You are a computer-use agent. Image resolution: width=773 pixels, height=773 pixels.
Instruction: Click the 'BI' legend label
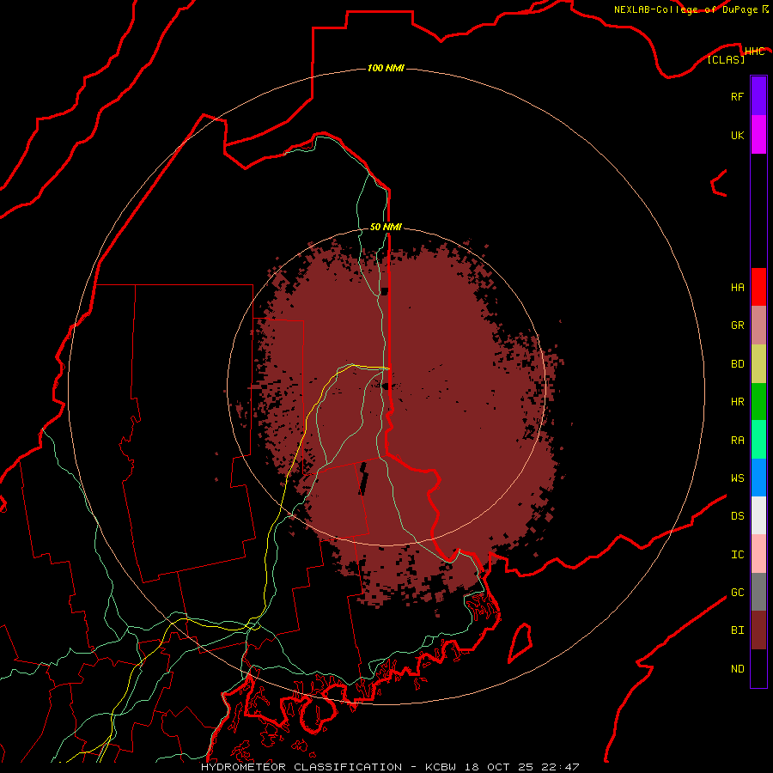[737, 630]
